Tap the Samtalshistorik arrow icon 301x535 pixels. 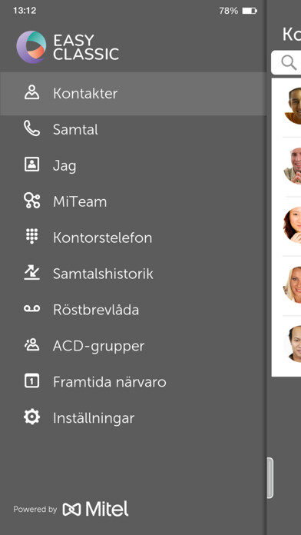[x=32, y=273]
